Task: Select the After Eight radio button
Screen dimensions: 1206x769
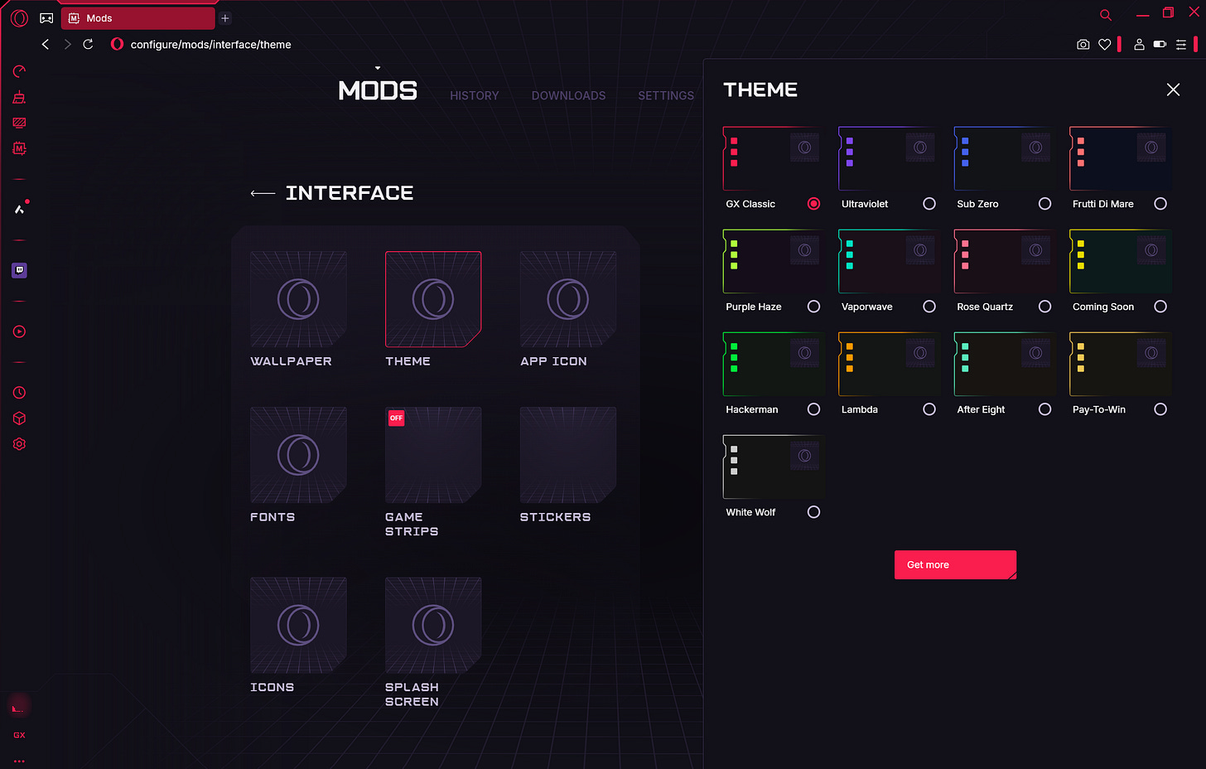Action: (1044, 409)
